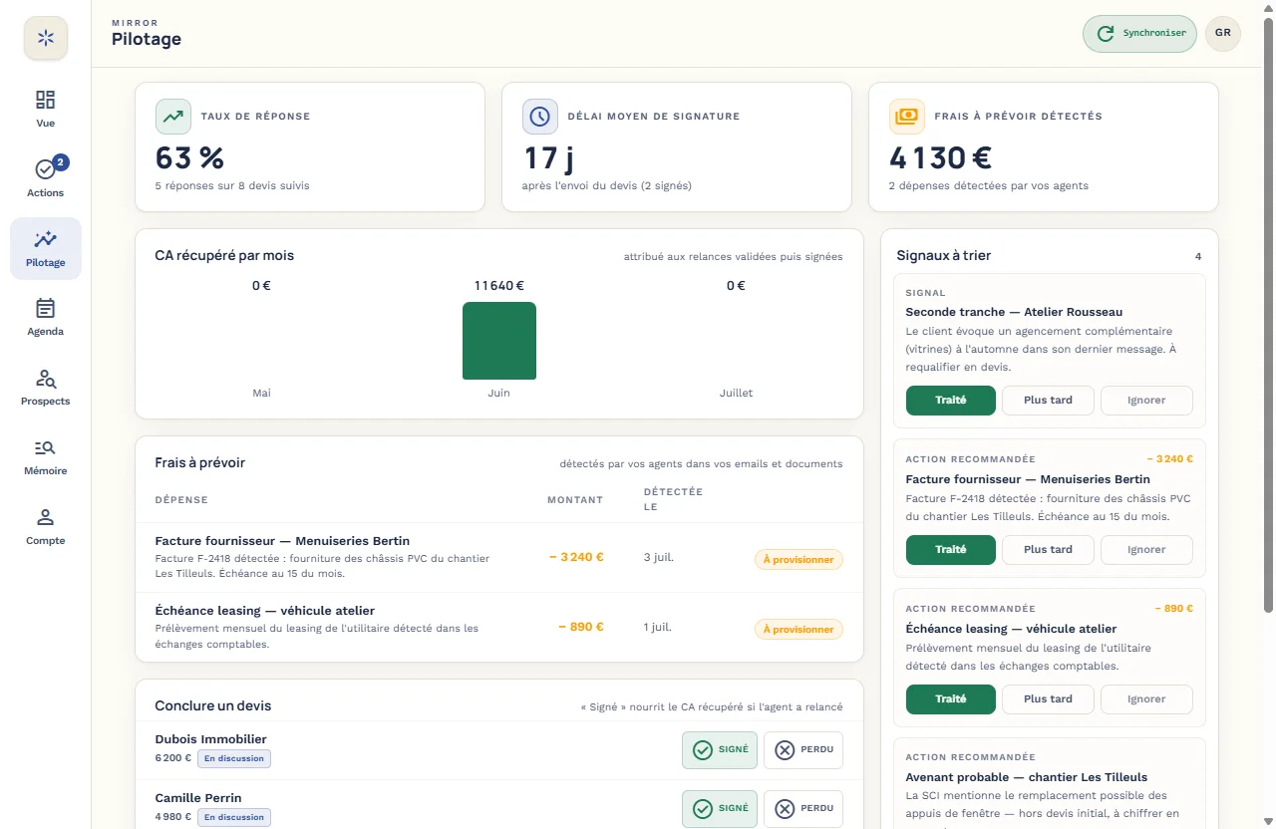Click the clock icon on Délai moyen card
The width and height of the screenshot is (1276, 829).
pos(540,117)
